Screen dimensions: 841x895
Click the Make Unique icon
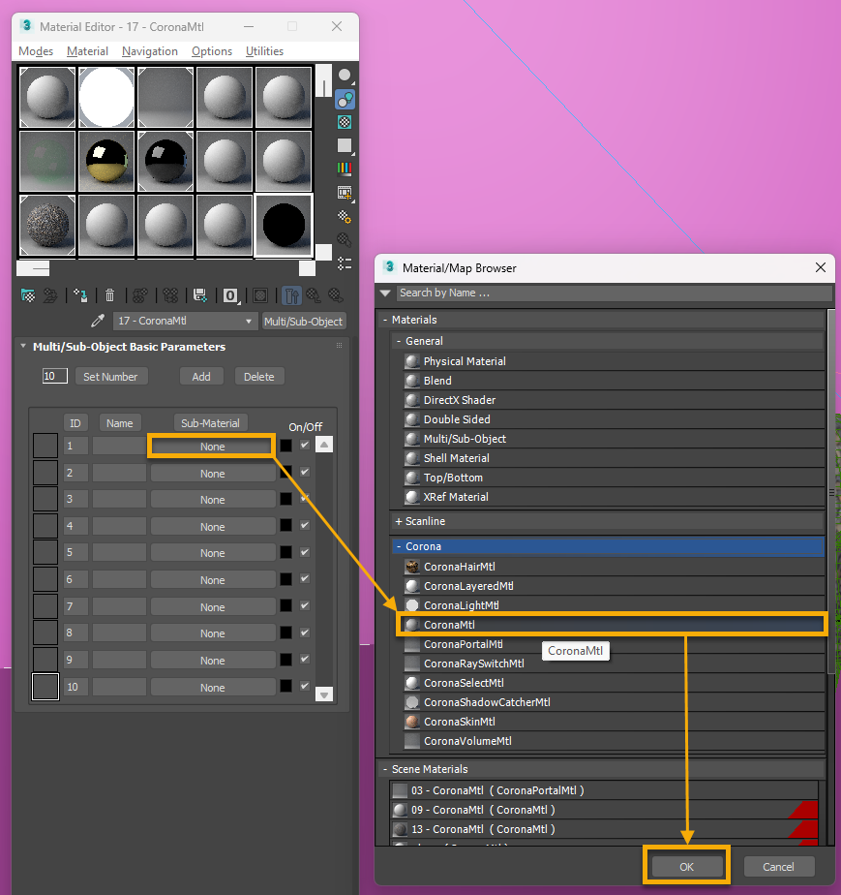pos(170,295)
